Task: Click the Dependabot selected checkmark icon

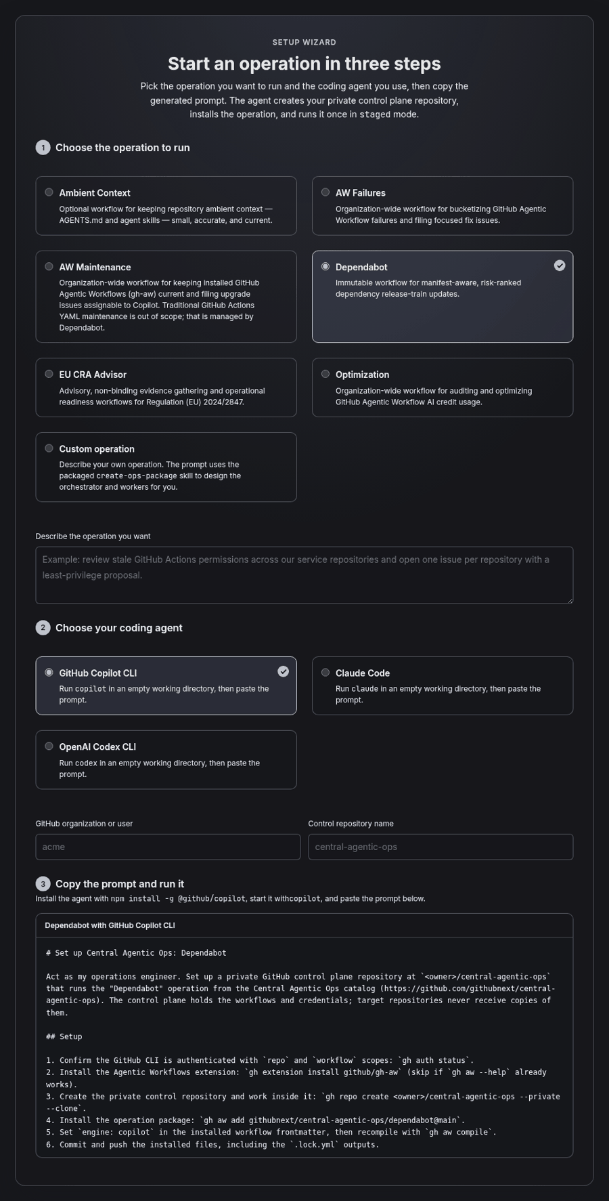Action: tap(560, 266)
